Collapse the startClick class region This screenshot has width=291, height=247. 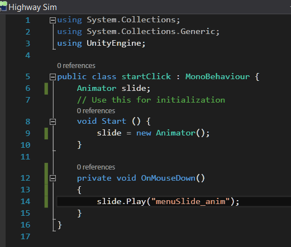pyautogui.click(x=53, y=77)
